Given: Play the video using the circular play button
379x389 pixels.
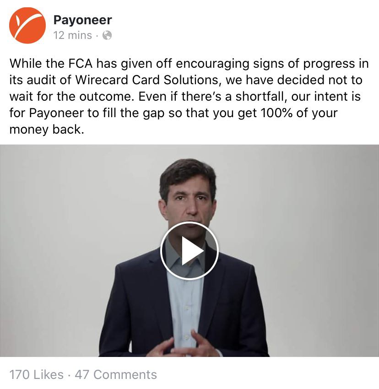Looking at the screenshot, I should click(x=189, y=251).
